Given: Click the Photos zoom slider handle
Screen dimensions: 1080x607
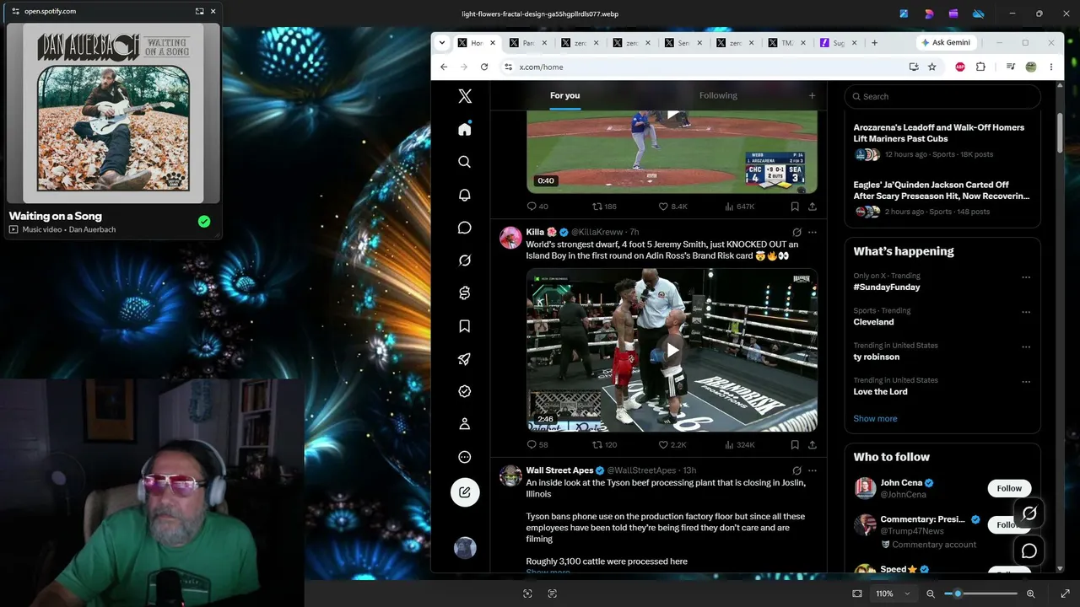Looking at the screenshot, I should pos(958,594).
